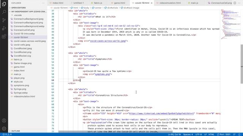Open Game-image.png in explorer

click(x=28, y=63)
